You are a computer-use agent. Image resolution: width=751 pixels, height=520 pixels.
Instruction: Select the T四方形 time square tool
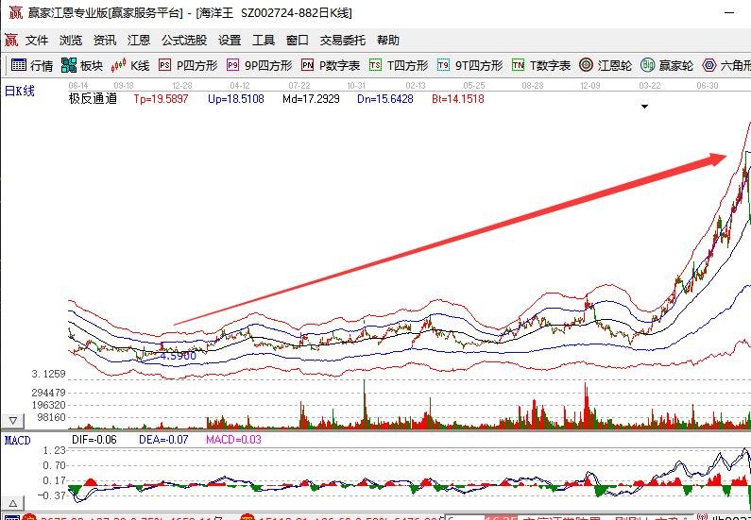[399, 65]
